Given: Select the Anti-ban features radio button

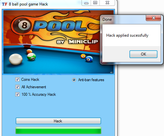Looking at the screenshot, I should coord(74,80).
